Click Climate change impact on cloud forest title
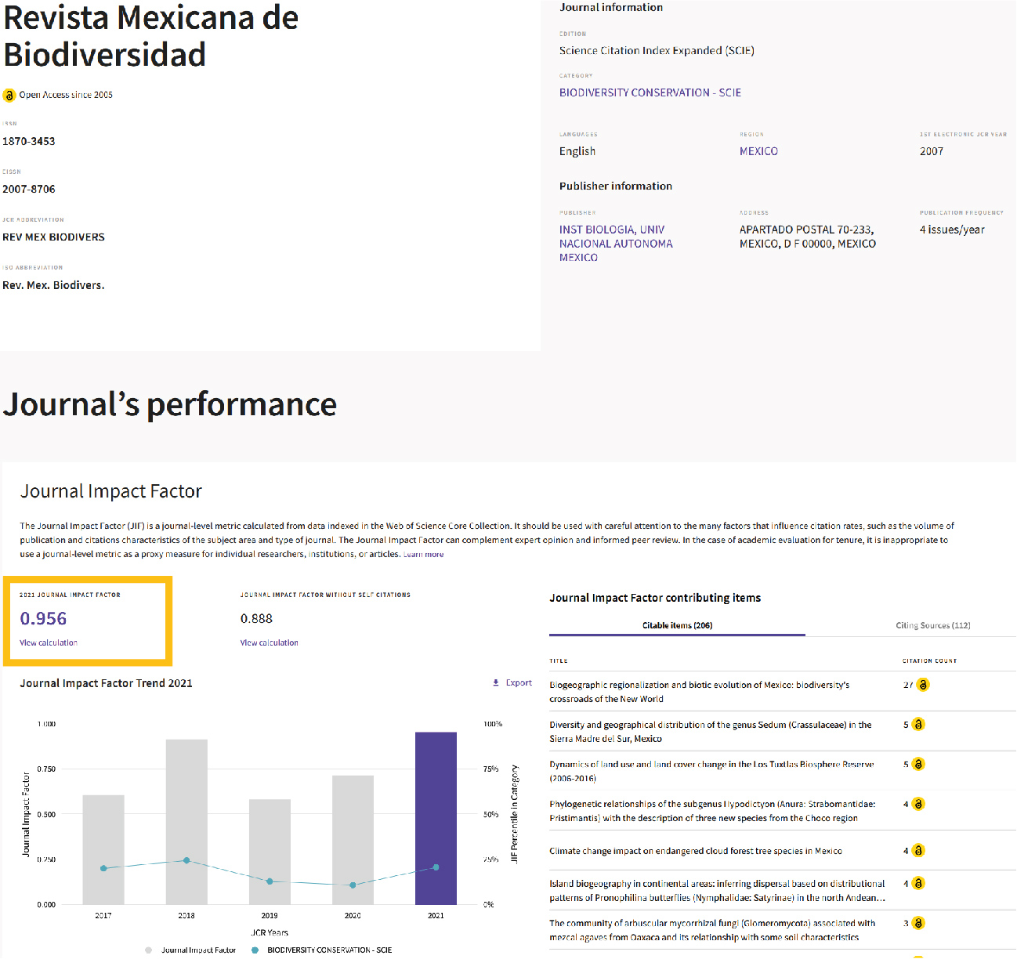1017x959 pixels. tap(696, 851)
